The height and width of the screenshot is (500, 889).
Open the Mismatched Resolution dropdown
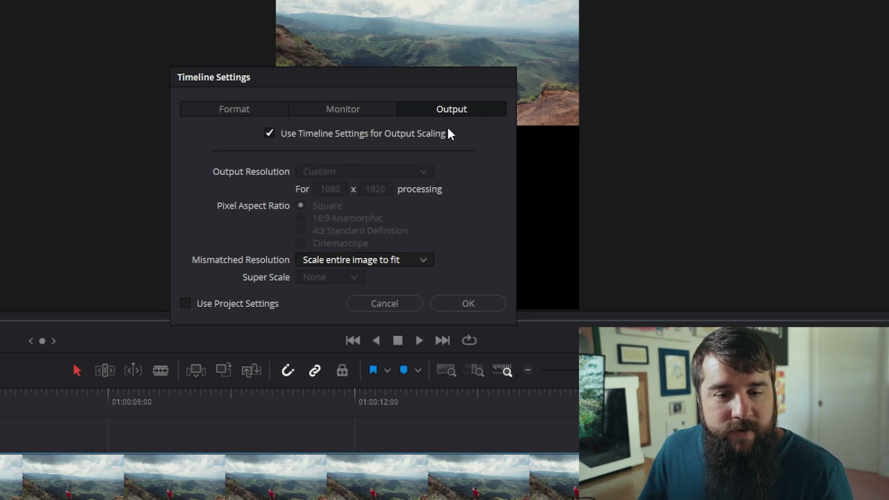click(x=365, y=260)
